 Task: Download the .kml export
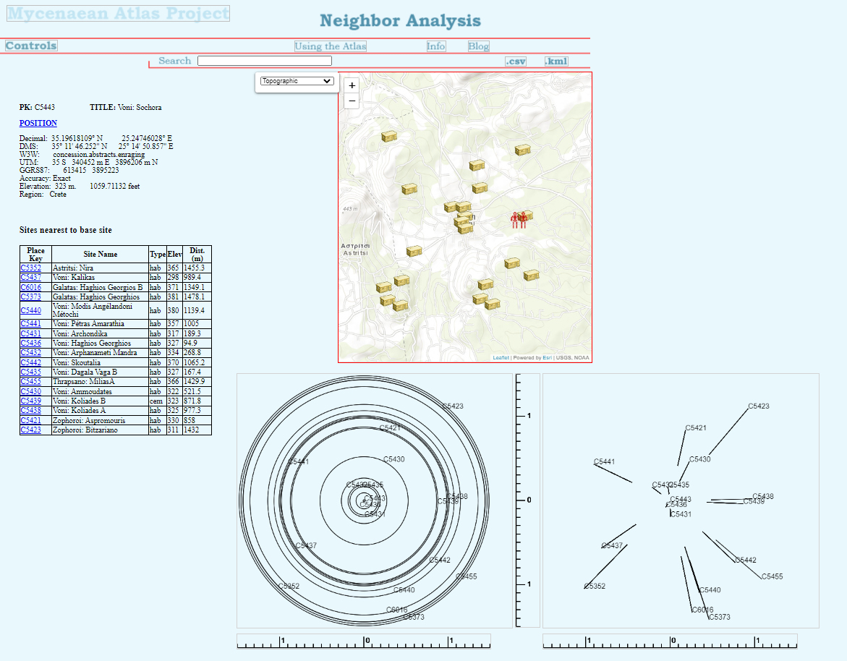click(556, 61)
